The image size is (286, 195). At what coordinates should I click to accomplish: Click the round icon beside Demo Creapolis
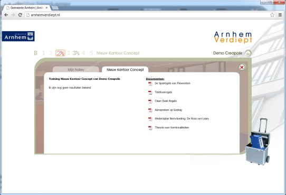click(248, 53)
